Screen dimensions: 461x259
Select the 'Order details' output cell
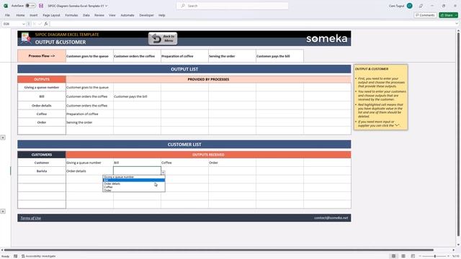click(42, 106)
